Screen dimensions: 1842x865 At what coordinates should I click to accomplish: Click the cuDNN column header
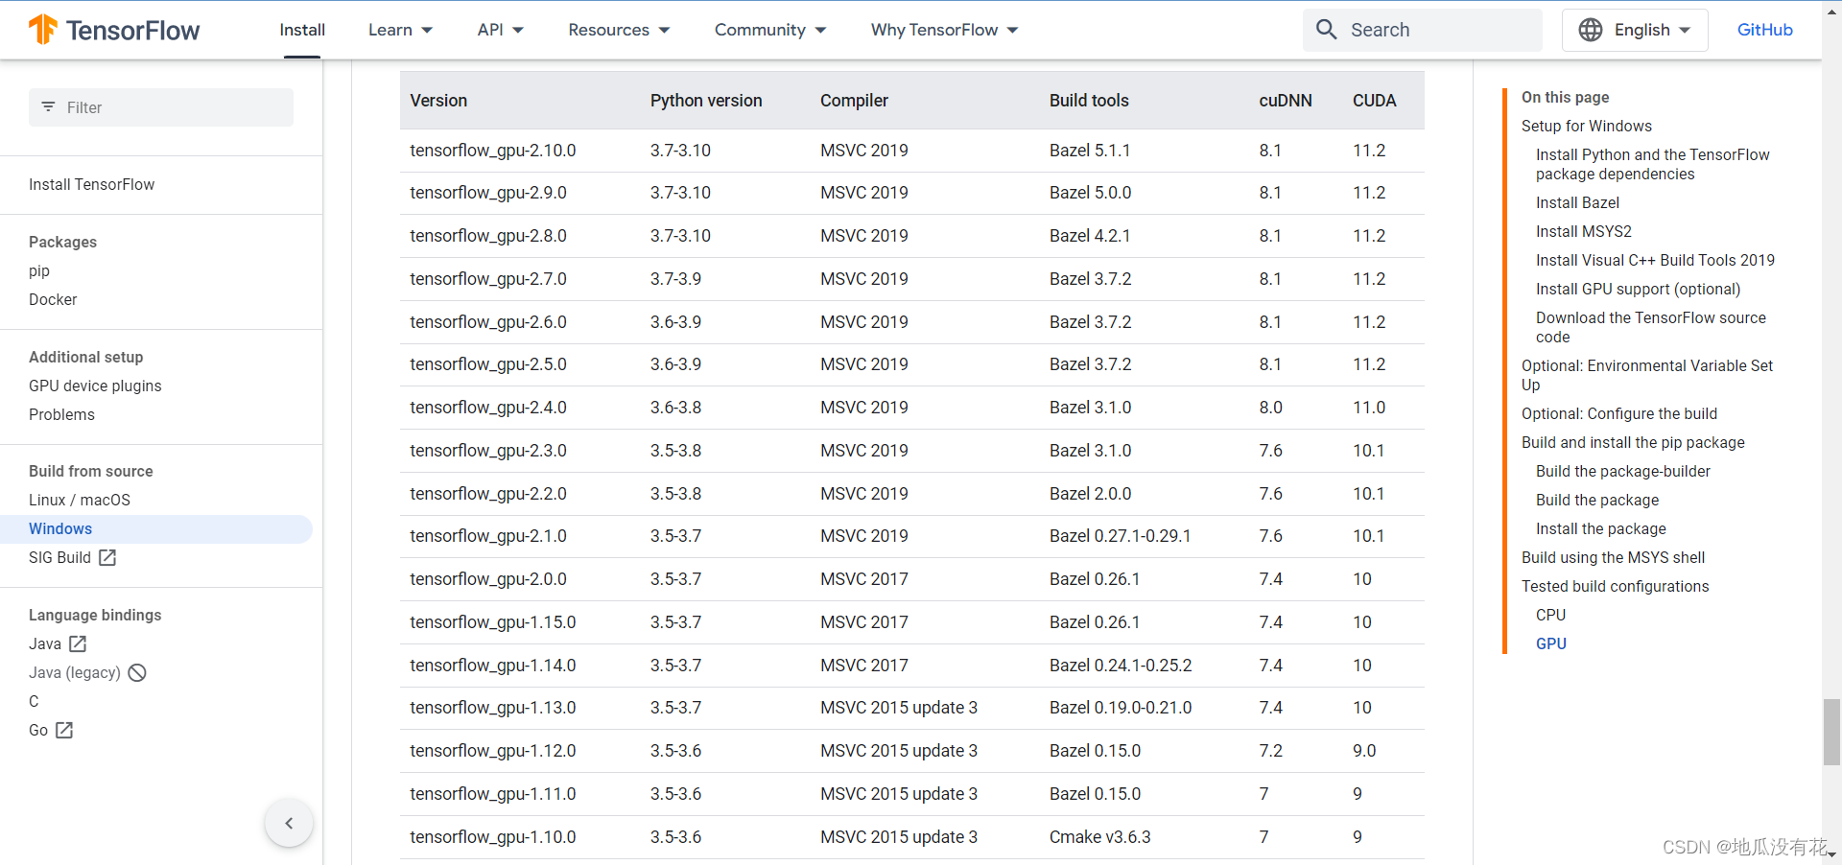[1286, 101]
